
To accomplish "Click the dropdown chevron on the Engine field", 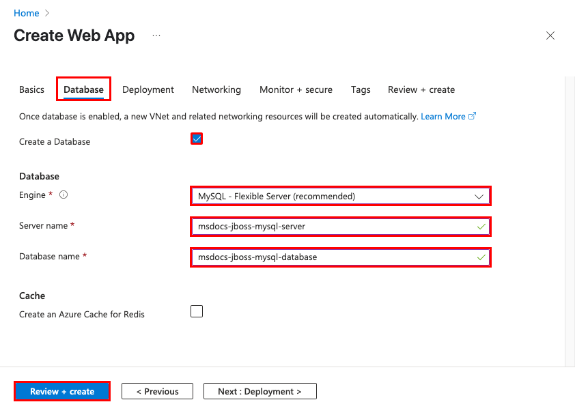I will click(x=478, y=196).
